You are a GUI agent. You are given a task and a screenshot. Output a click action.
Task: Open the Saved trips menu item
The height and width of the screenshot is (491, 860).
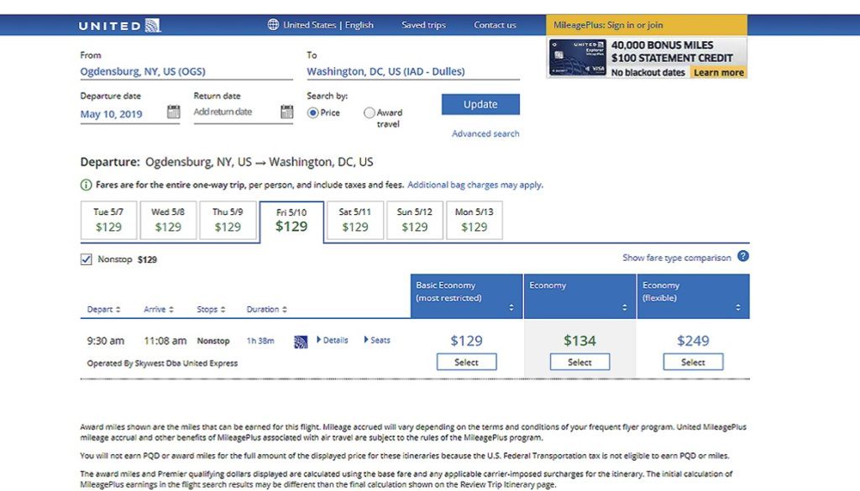pos(423,24)
